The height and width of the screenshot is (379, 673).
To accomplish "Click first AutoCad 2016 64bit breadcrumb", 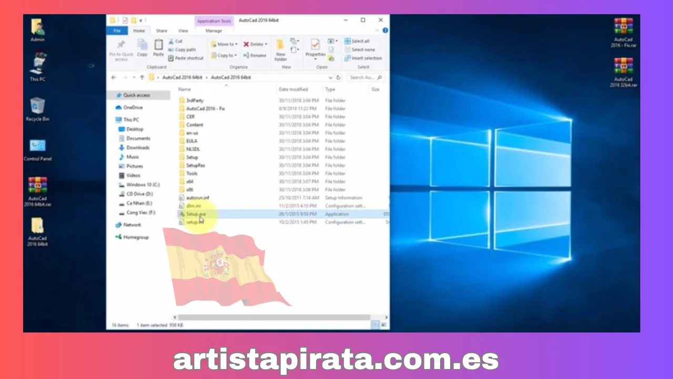I will [182, 77].
